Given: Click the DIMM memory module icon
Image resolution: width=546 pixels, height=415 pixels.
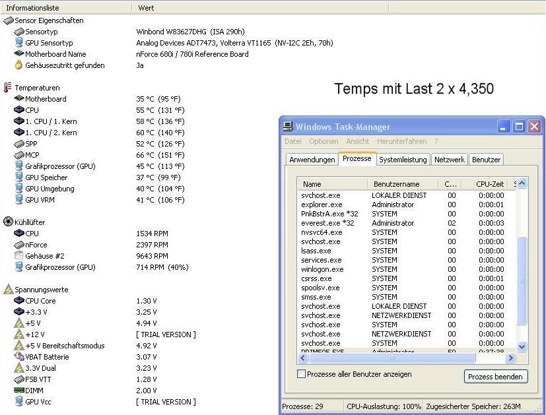Looking at the screenshot, I should point(19,391).
